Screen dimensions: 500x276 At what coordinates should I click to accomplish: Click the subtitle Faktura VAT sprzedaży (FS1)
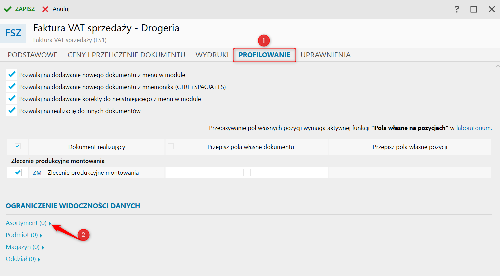[x=70, y=40]
